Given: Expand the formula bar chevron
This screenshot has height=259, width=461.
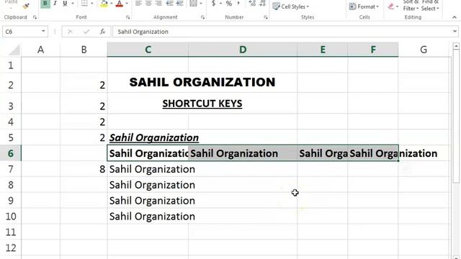Looking at the screenshot, I should pyautogui.click(x=455, y=32).
